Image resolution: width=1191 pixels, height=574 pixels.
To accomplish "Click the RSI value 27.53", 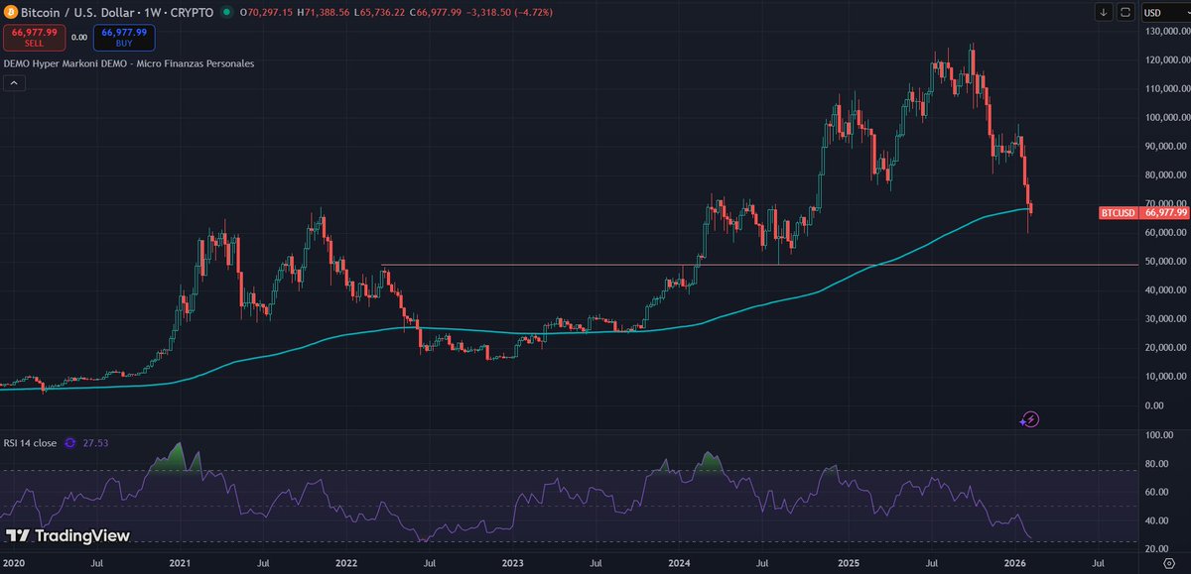I will pos(95,443).
